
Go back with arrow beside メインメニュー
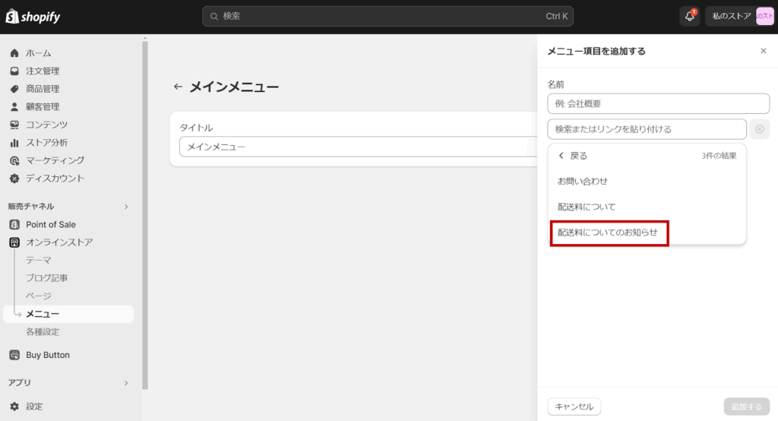pos(178,87)
